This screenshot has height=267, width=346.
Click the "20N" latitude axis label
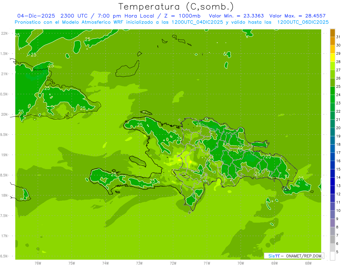coord(4,114)
